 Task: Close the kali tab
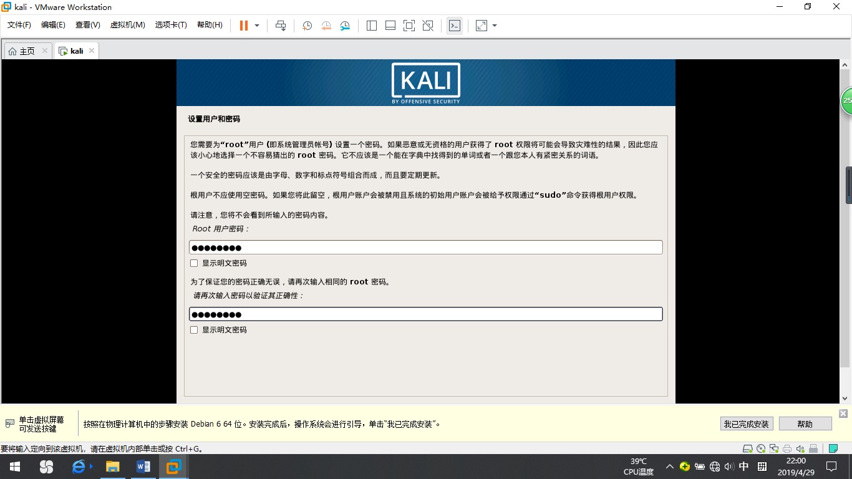(92, 51)
